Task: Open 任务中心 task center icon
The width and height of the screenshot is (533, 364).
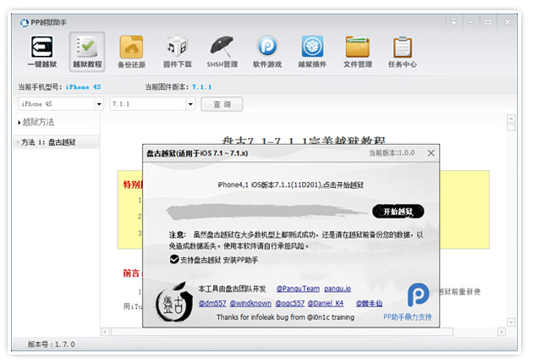Action: click(403, 52)
